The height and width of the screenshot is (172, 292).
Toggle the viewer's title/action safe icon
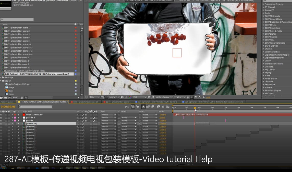coord(102,97)
